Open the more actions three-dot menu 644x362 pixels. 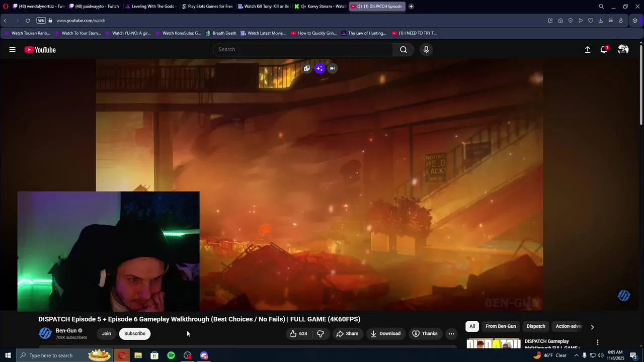tap(451, 333)
